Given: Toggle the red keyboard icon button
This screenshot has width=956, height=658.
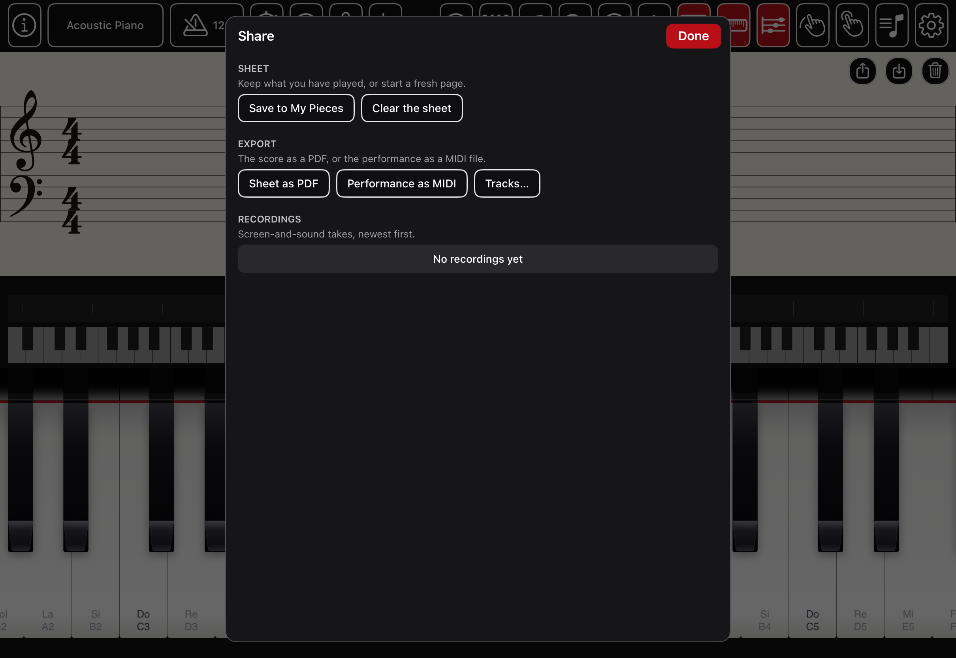Looking at the screenshot, I should [x=740, y=26].
